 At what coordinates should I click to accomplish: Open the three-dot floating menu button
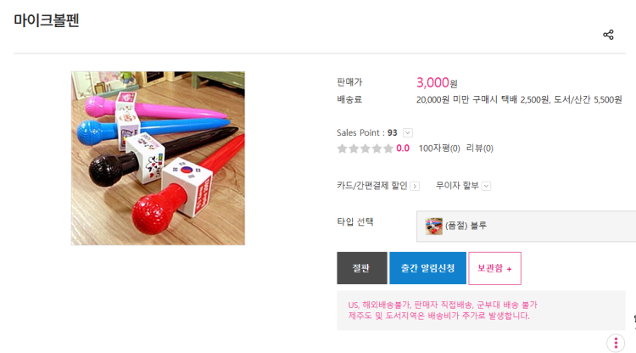[x=616, y=343]
